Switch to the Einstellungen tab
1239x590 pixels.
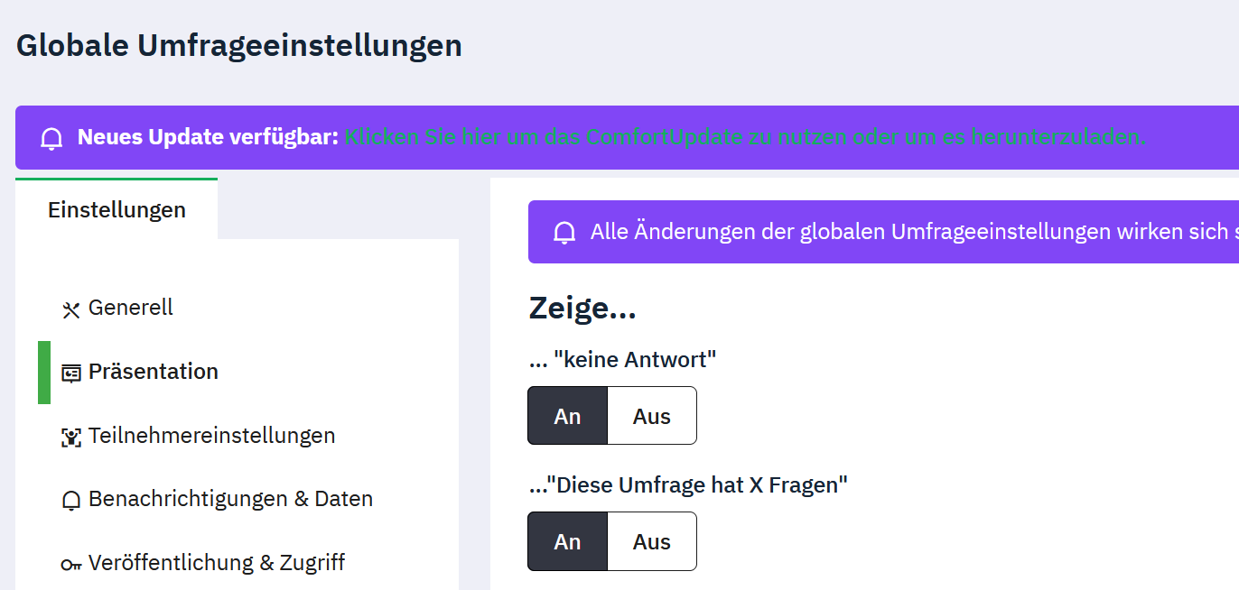coord(116,209)
